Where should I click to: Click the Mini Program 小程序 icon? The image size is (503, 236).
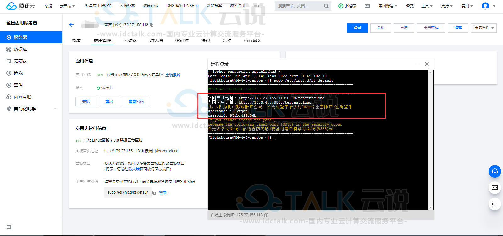click(340, 6)
